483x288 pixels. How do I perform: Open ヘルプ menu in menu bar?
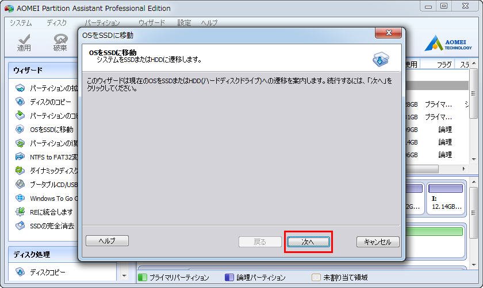pyautogui.click(x=209, y=23)
